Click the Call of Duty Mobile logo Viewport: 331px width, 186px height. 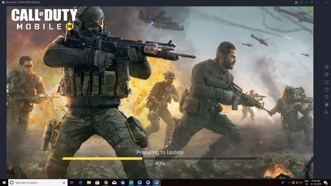click(44, 20)
